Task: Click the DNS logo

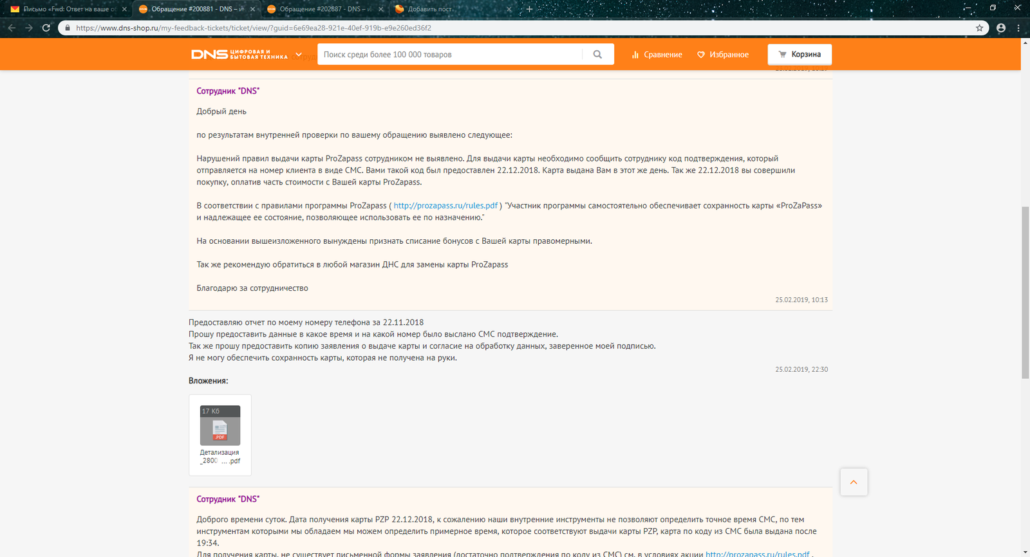Action: tap(239, 55)
